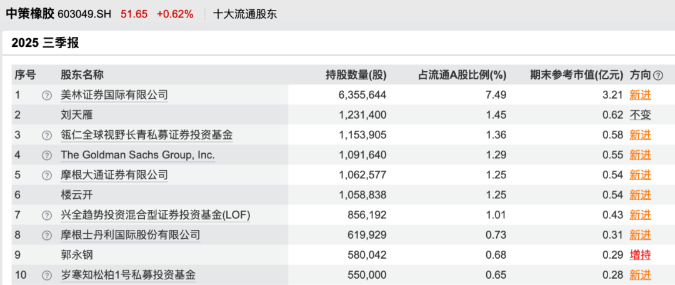Click the 股东名称 column header

(x=82, y=76)
